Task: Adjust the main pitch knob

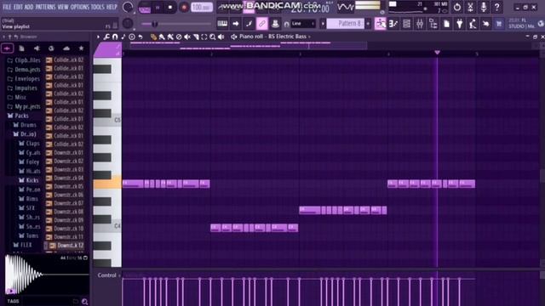Action: point(128,24)
